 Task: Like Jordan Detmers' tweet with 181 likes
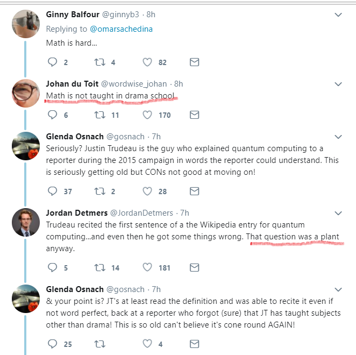click(x=147, y=267)
